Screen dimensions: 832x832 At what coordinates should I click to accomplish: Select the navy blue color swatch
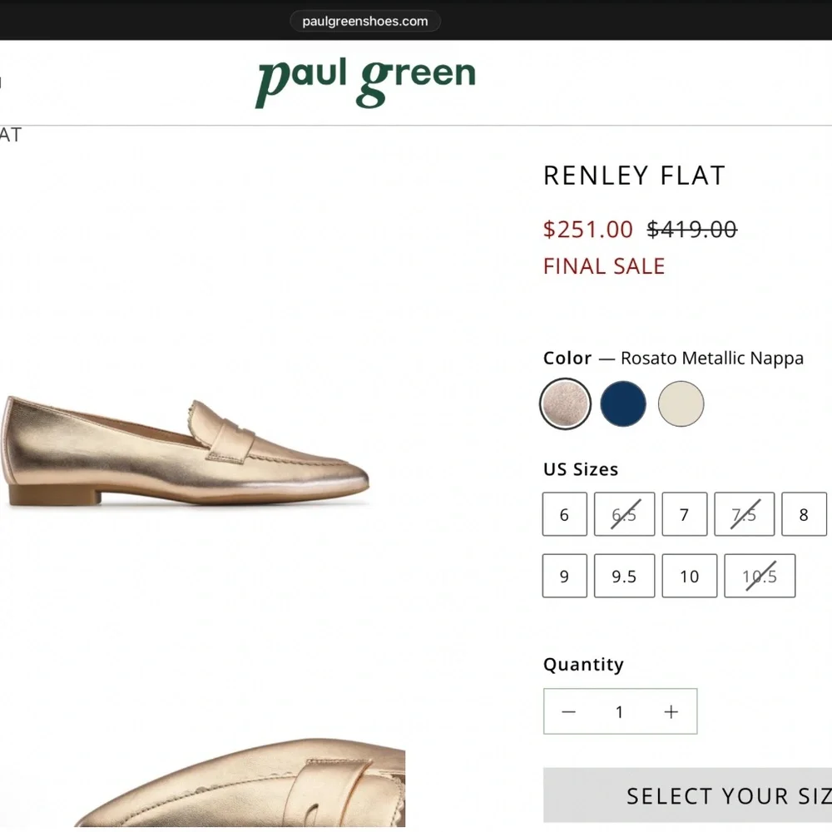click(x=623, y=404)
